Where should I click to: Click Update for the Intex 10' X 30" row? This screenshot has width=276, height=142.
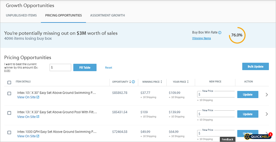(248, 94)
